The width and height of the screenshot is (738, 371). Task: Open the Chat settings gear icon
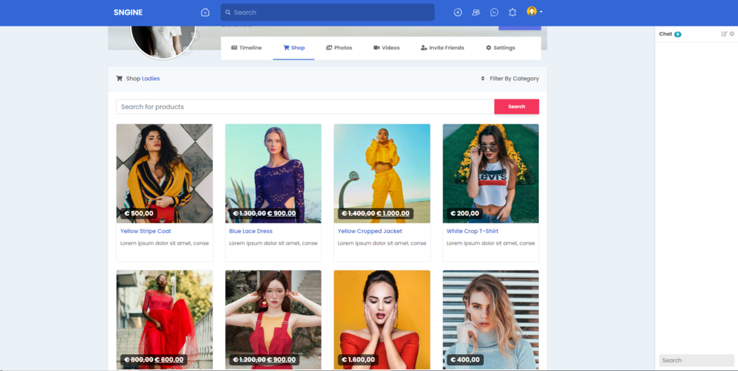731,34
